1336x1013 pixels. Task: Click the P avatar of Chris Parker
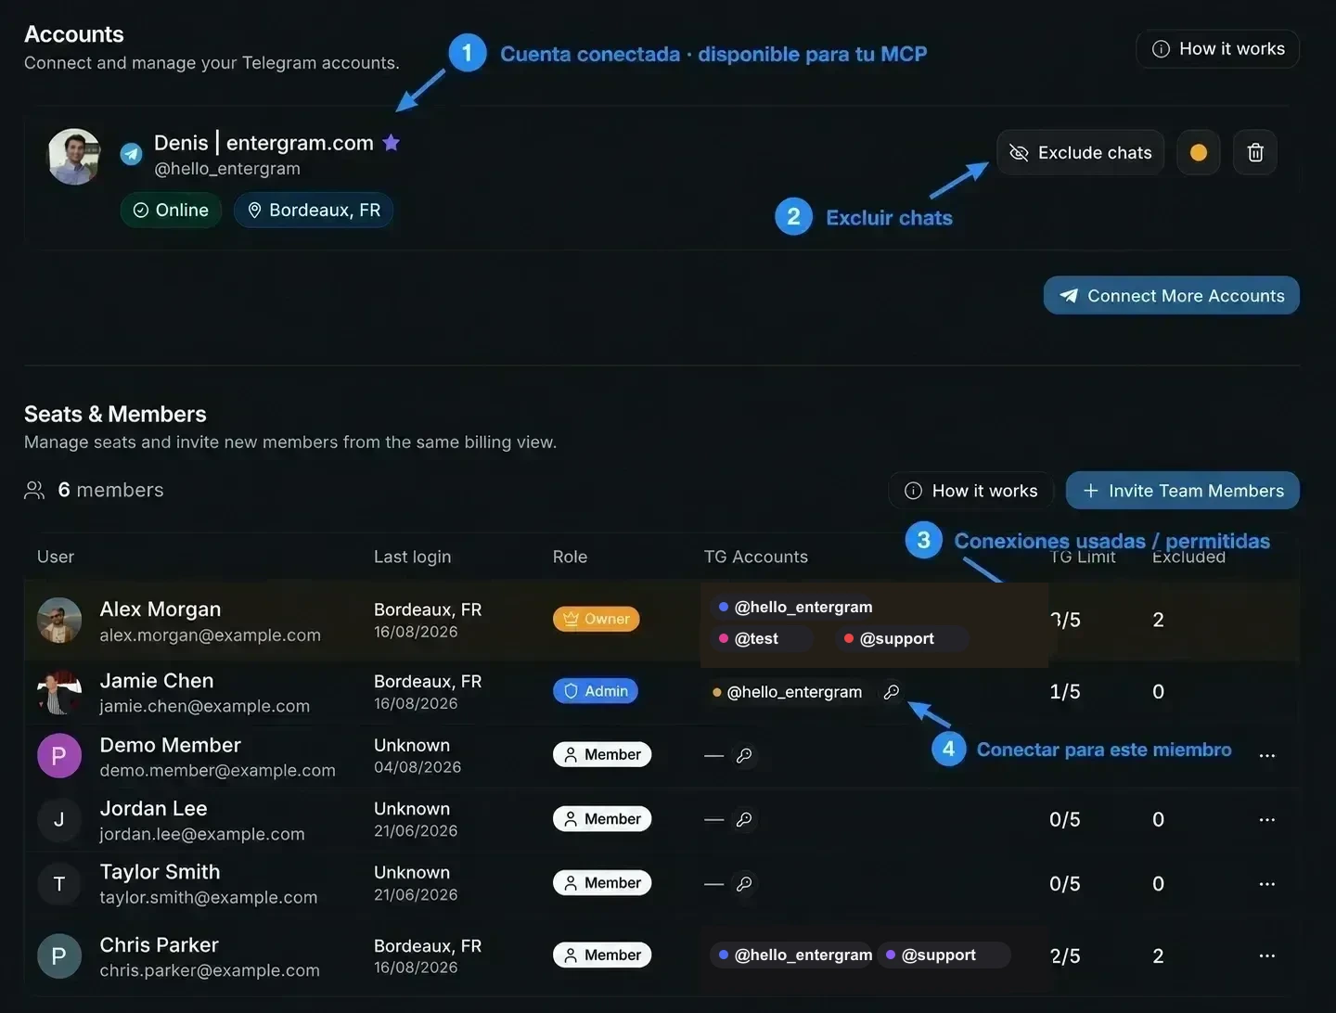(x=59, y=956)
